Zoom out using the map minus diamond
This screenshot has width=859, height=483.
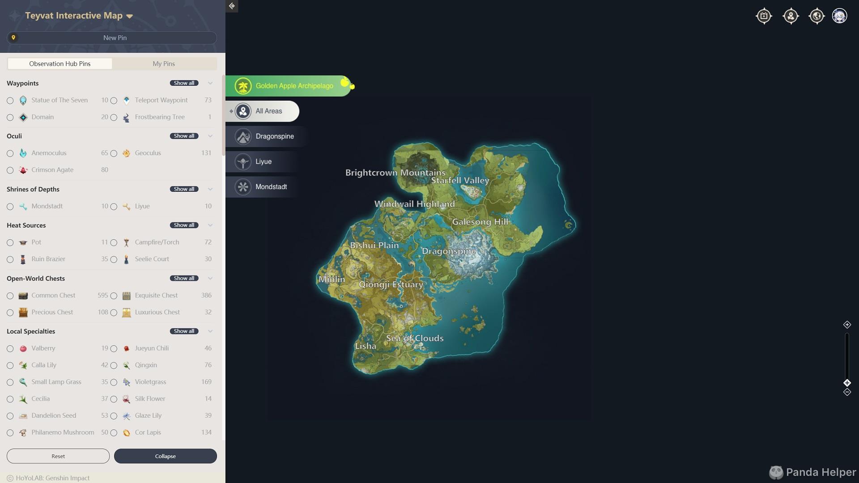[x=847, y=392]
